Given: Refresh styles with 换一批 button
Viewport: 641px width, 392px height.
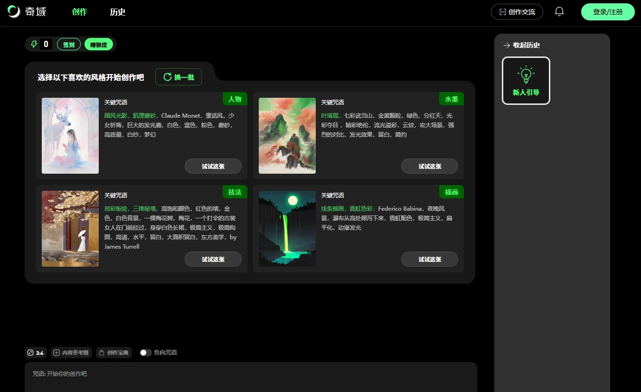Looking at the screenshot, I should coord(179,77).
